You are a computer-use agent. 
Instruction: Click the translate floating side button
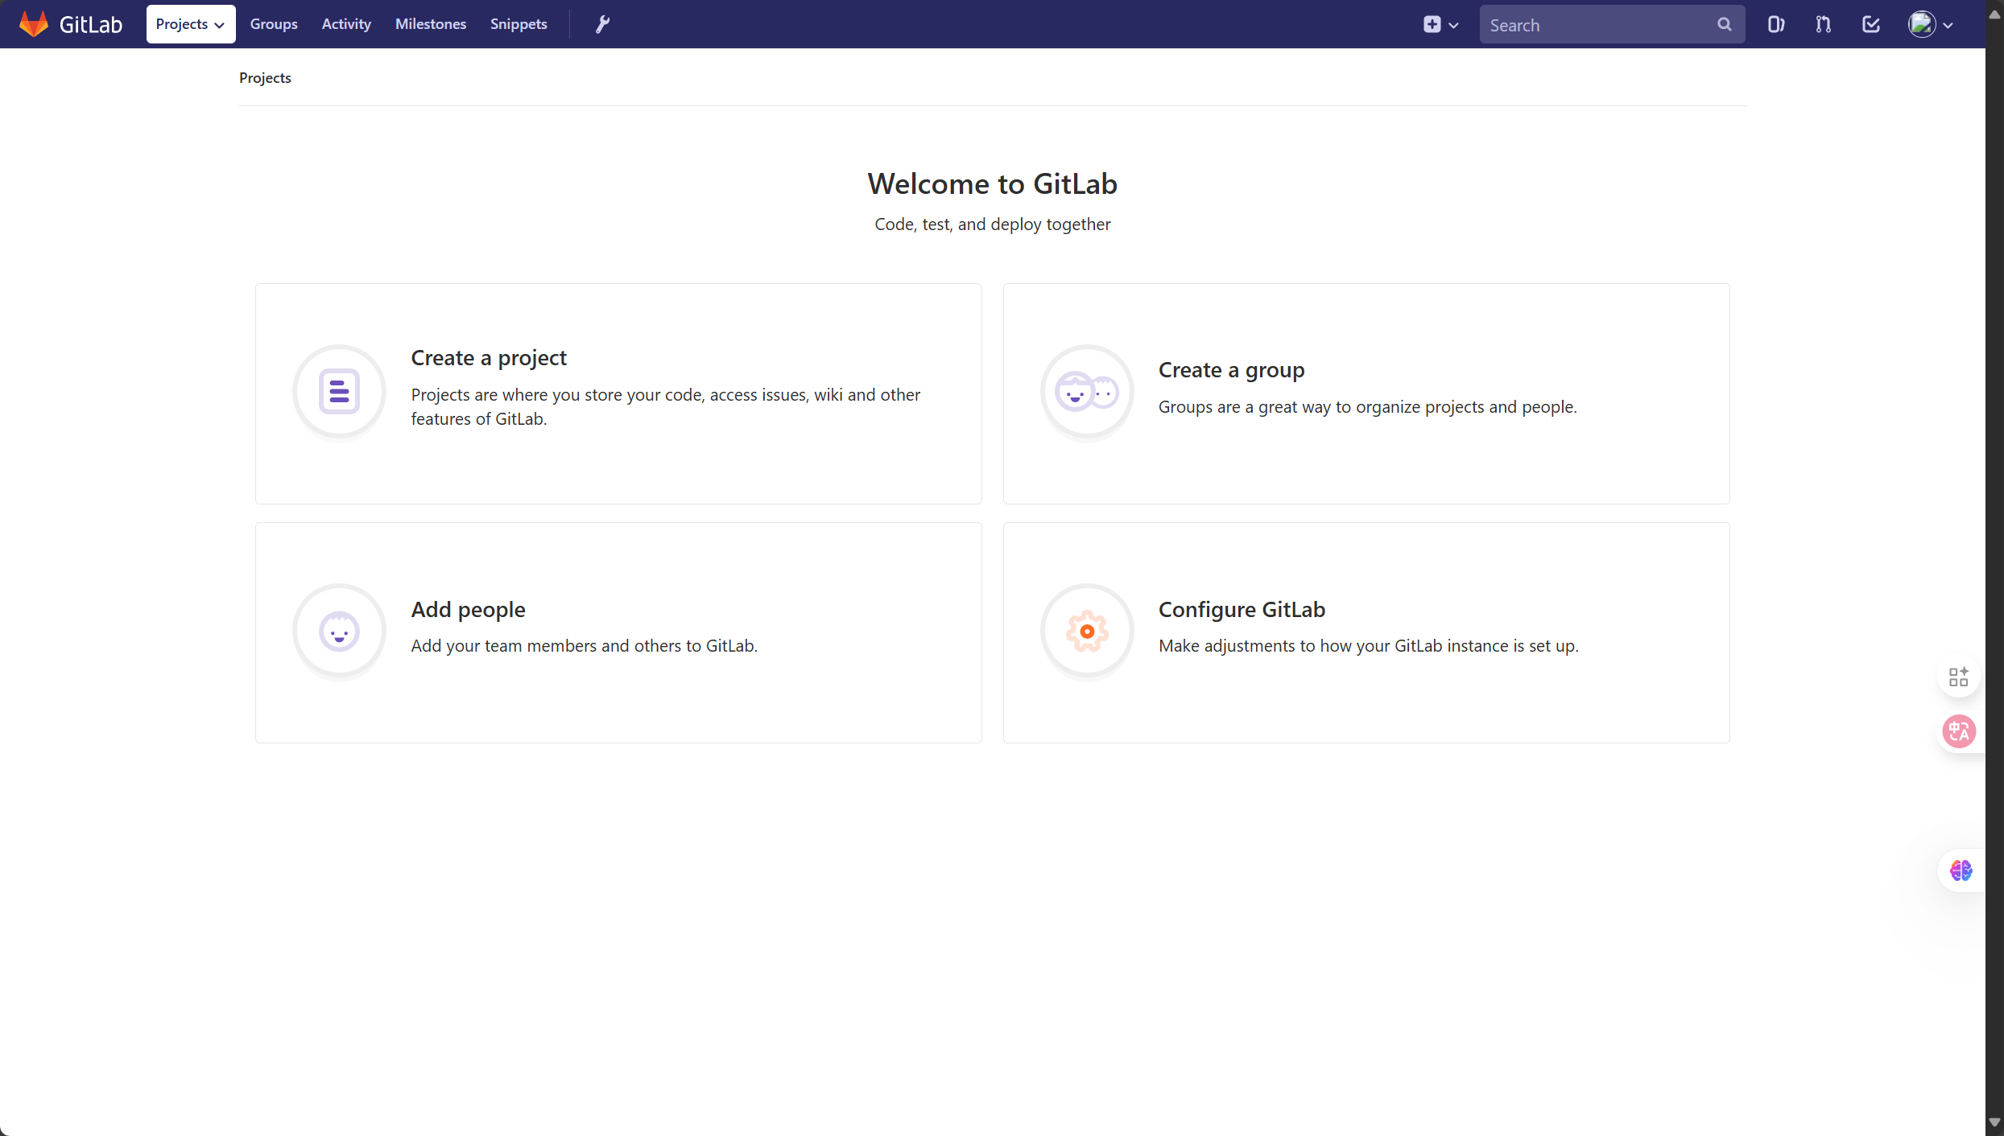(x=1958, y=731)
